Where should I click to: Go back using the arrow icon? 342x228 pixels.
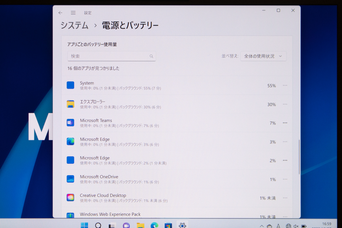[x=60, y=13]
